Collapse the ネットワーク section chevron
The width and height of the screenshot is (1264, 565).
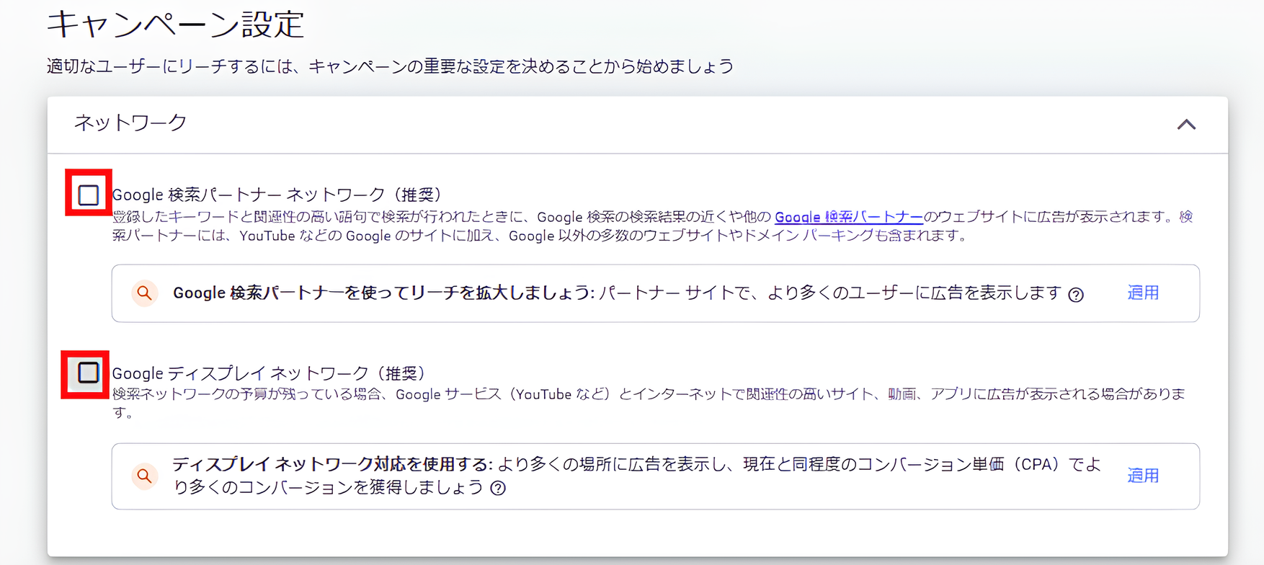pyautogui.click(x=1186, y=125)
